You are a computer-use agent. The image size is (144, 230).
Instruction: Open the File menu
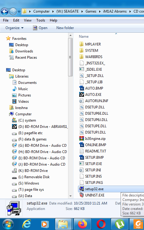pyautogui.click(x=6, y=20)
